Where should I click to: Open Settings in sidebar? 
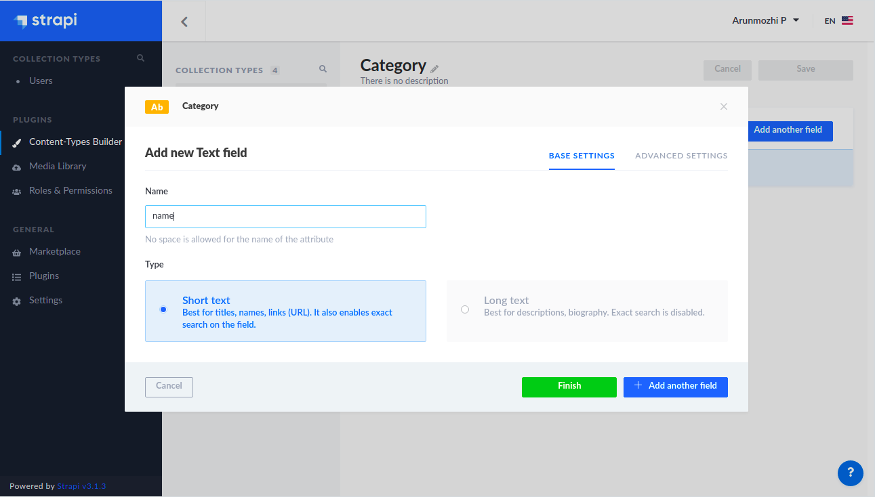tap(45, 300)
